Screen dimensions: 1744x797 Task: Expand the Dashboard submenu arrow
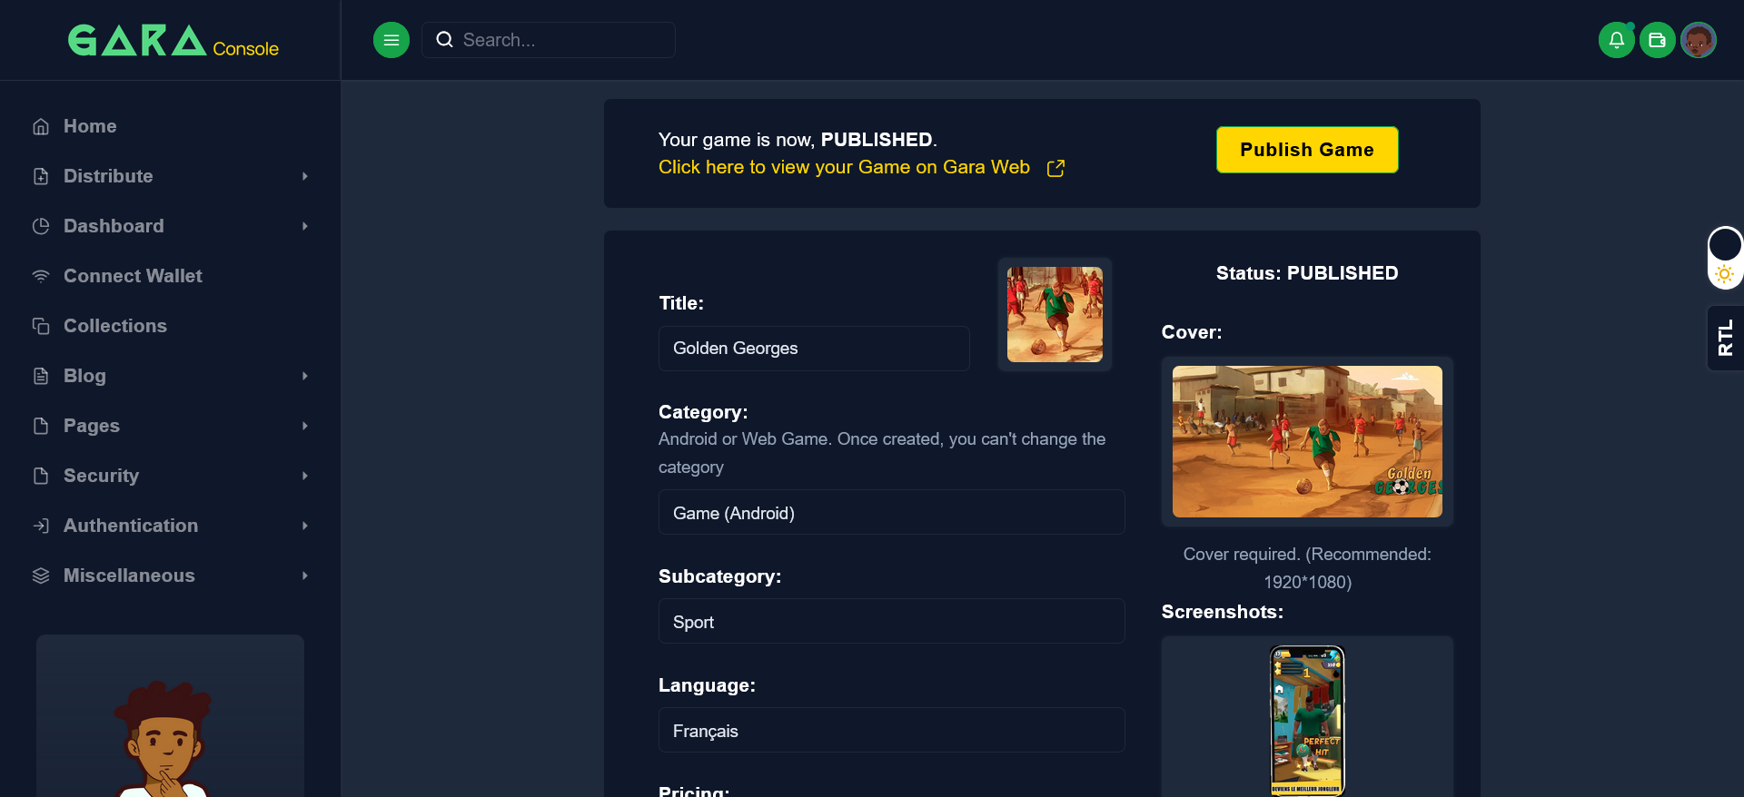(x=305, y=226)
